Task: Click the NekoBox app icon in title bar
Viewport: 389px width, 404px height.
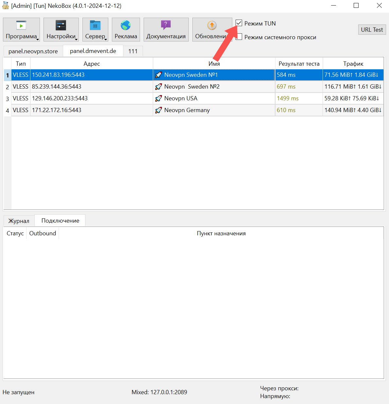Action: (6, 6)
